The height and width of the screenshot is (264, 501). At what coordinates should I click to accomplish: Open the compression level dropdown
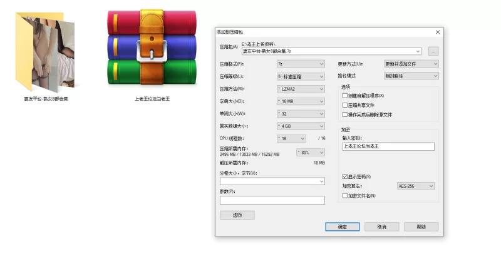[x=301, y=76]
